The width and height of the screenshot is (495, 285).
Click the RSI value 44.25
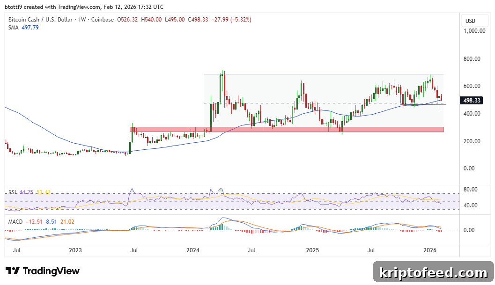26,192
